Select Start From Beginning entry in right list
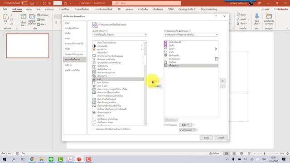Viewport: 290px width, 163px height. click(191, 55)
